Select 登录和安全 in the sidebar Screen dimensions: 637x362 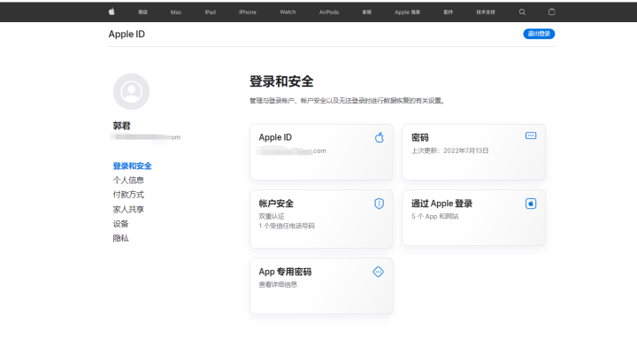(x=132, y=166)
